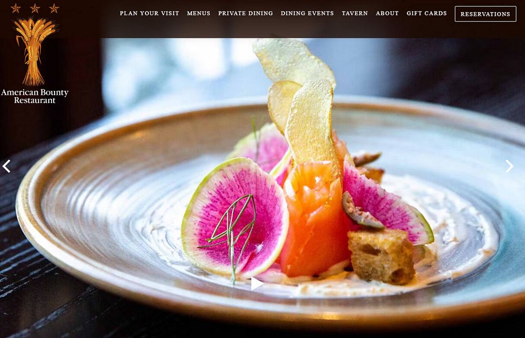Click the golden wheat sheaf logo
The height and width of the screenshot is (338, 525).
point(35,52)
